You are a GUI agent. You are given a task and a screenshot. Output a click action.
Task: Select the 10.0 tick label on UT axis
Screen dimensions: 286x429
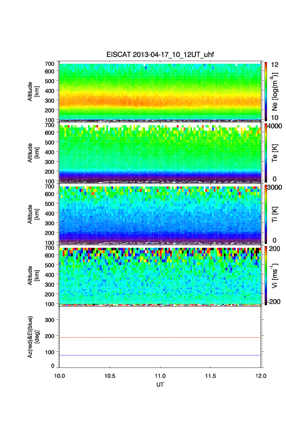[60, 376]
